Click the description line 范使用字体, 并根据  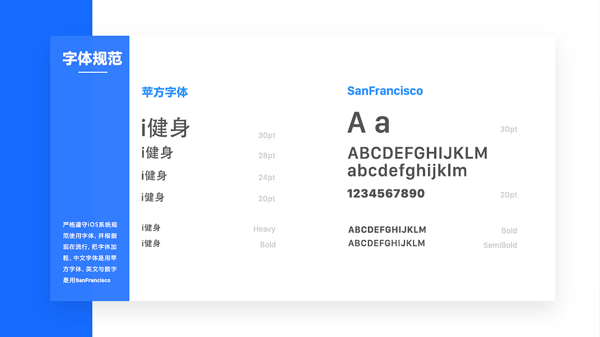point(90,236)
